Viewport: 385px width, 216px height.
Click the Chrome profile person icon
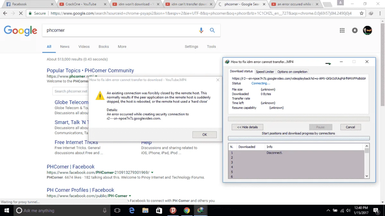pyautogui.click(x=340, y=3)
